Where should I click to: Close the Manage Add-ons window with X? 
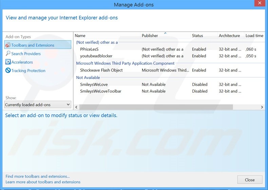(x=260, y=3)
